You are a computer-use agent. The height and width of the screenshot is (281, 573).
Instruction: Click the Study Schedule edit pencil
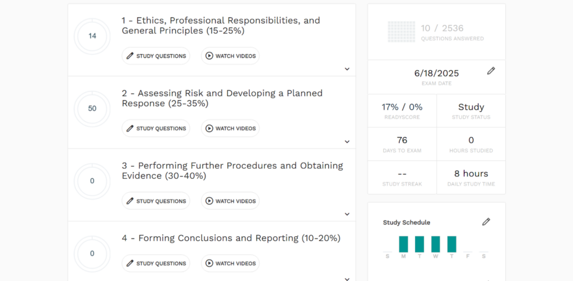(486, 222)
